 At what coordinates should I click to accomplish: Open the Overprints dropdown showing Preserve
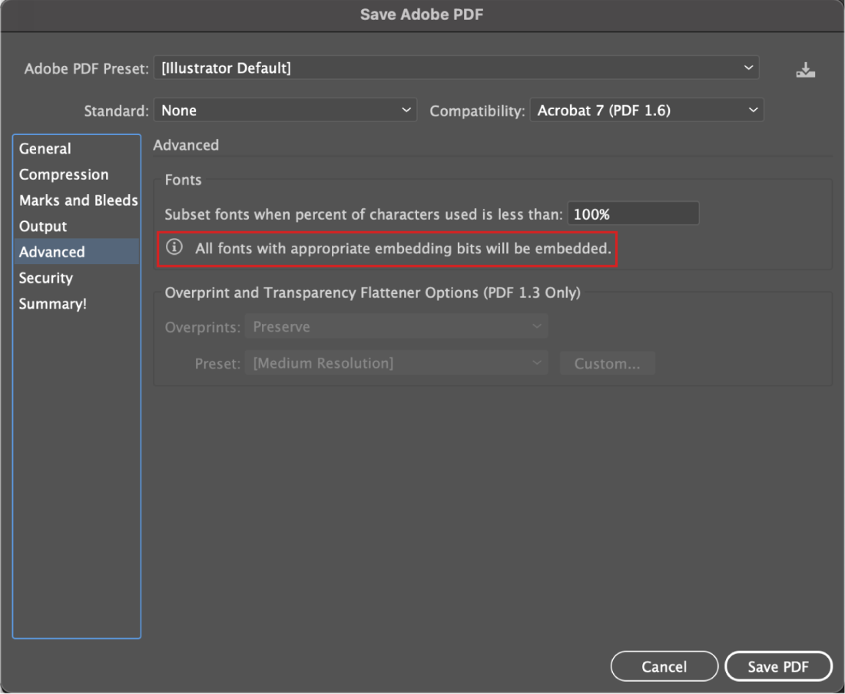click(x=396, y=327)
